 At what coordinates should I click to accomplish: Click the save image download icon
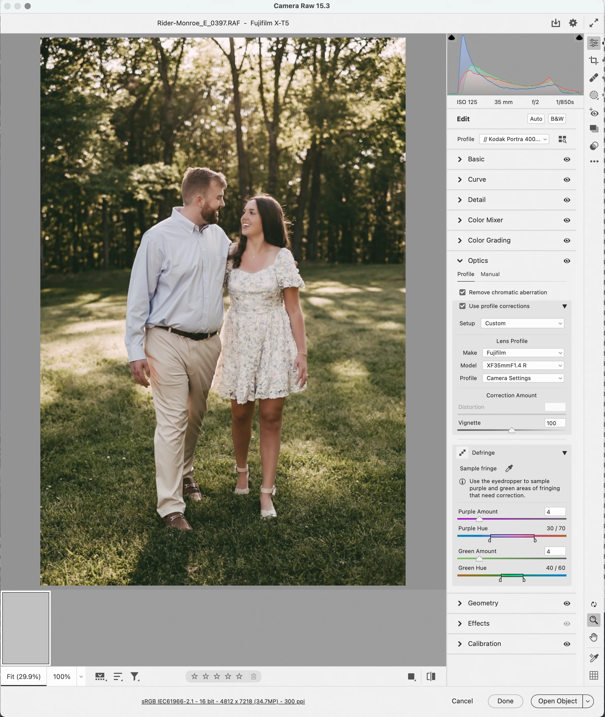(x=556, y=23)
